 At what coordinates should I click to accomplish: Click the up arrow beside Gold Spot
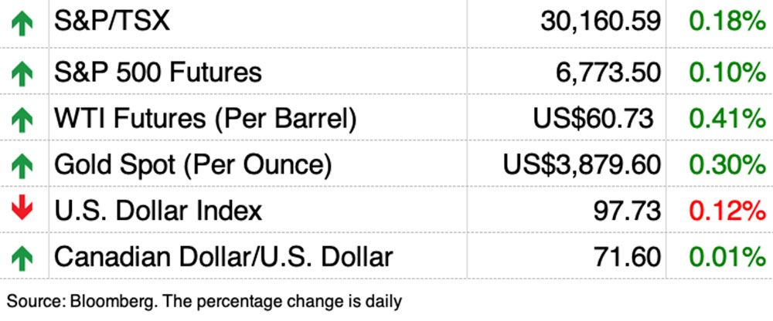coord(22,164)
